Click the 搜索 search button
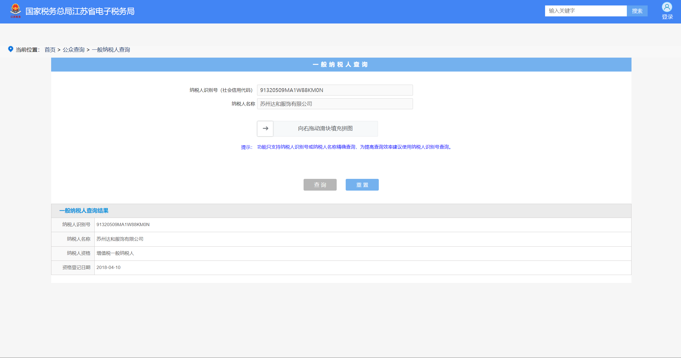Screen dimensions: 681x358 tap(637, 11)
